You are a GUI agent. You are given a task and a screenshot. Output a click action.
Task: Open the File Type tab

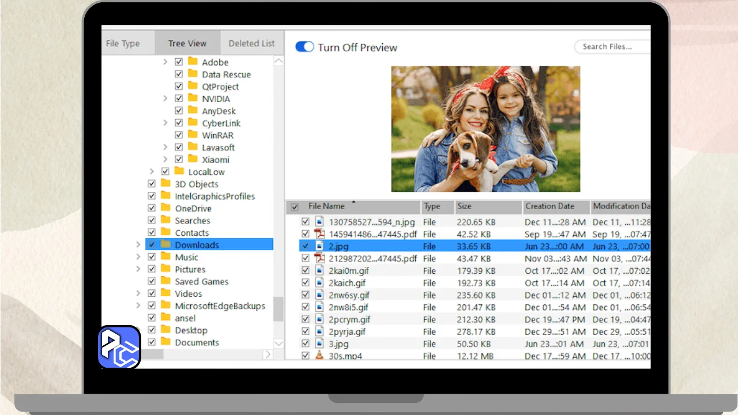pyautogui.click(x=123, y=43)
